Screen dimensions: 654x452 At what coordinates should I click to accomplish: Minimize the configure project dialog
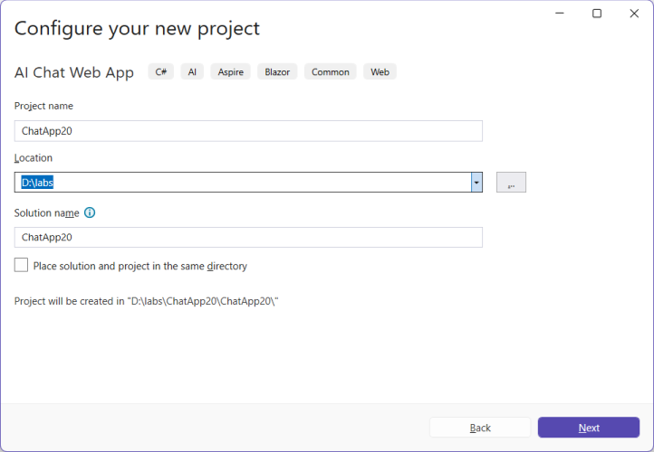555,14
